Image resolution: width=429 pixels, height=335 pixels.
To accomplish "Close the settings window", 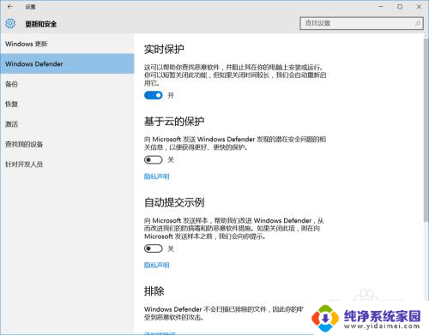I will (419, 6).
